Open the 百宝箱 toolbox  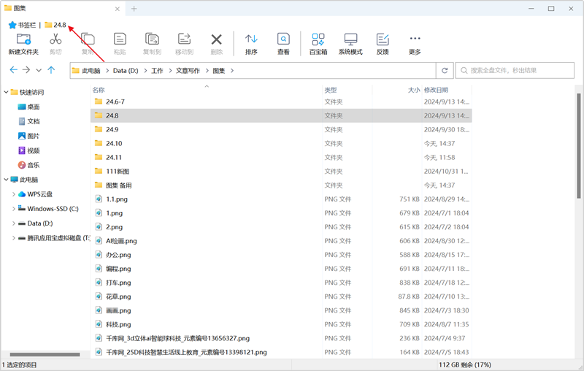coord(318,44)
